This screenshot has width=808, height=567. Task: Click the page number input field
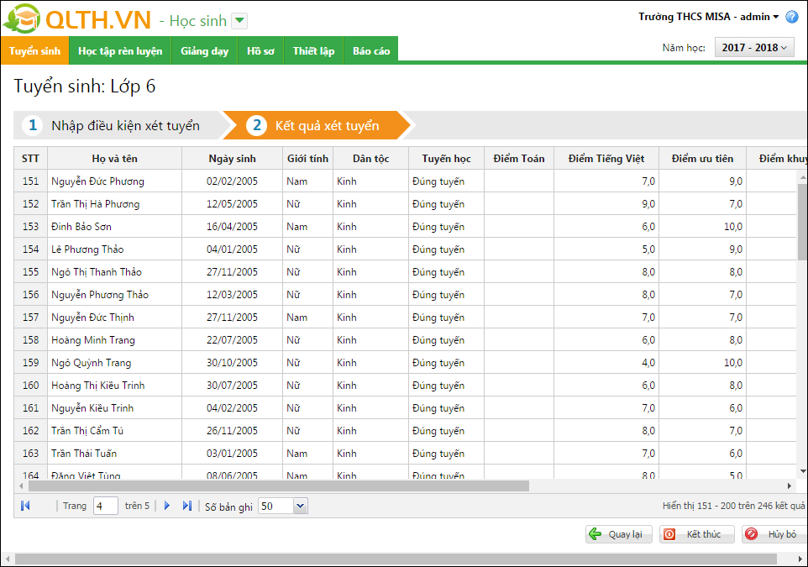click(106, 506)
